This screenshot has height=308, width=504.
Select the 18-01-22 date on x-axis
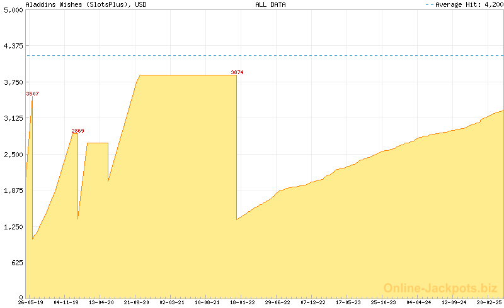pyautogui.click(x=243, y=302)
